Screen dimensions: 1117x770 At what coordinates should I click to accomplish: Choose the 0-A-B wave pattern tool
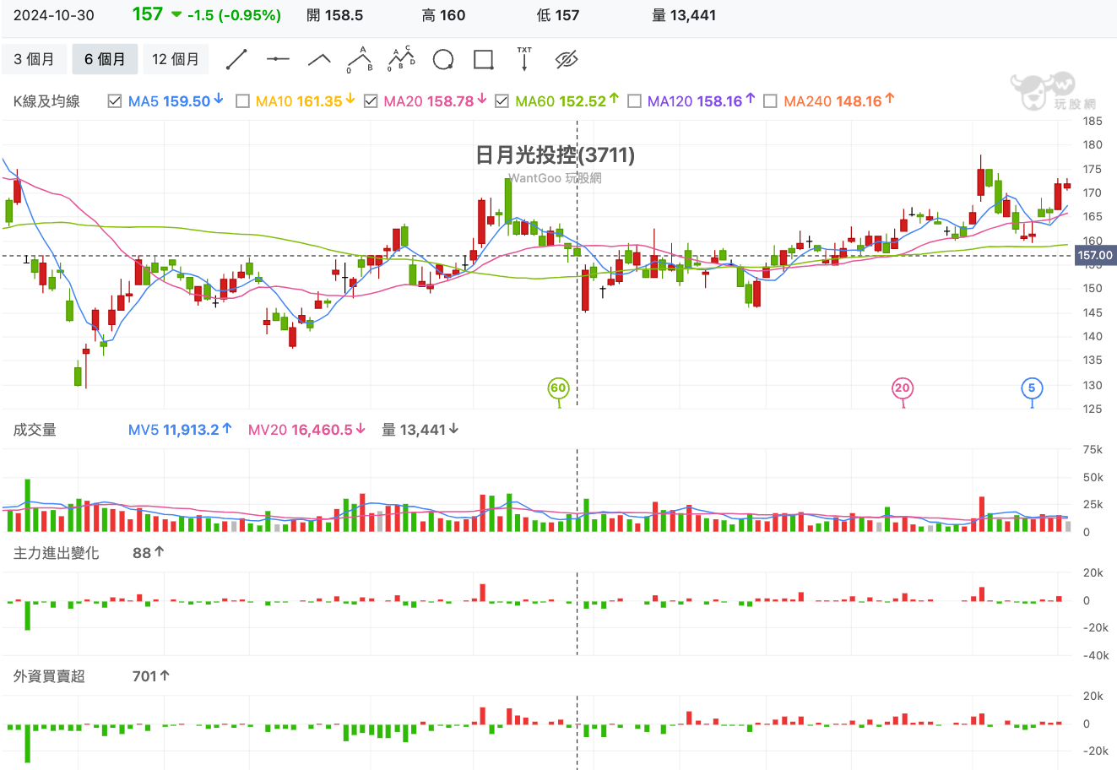[359, 59]
